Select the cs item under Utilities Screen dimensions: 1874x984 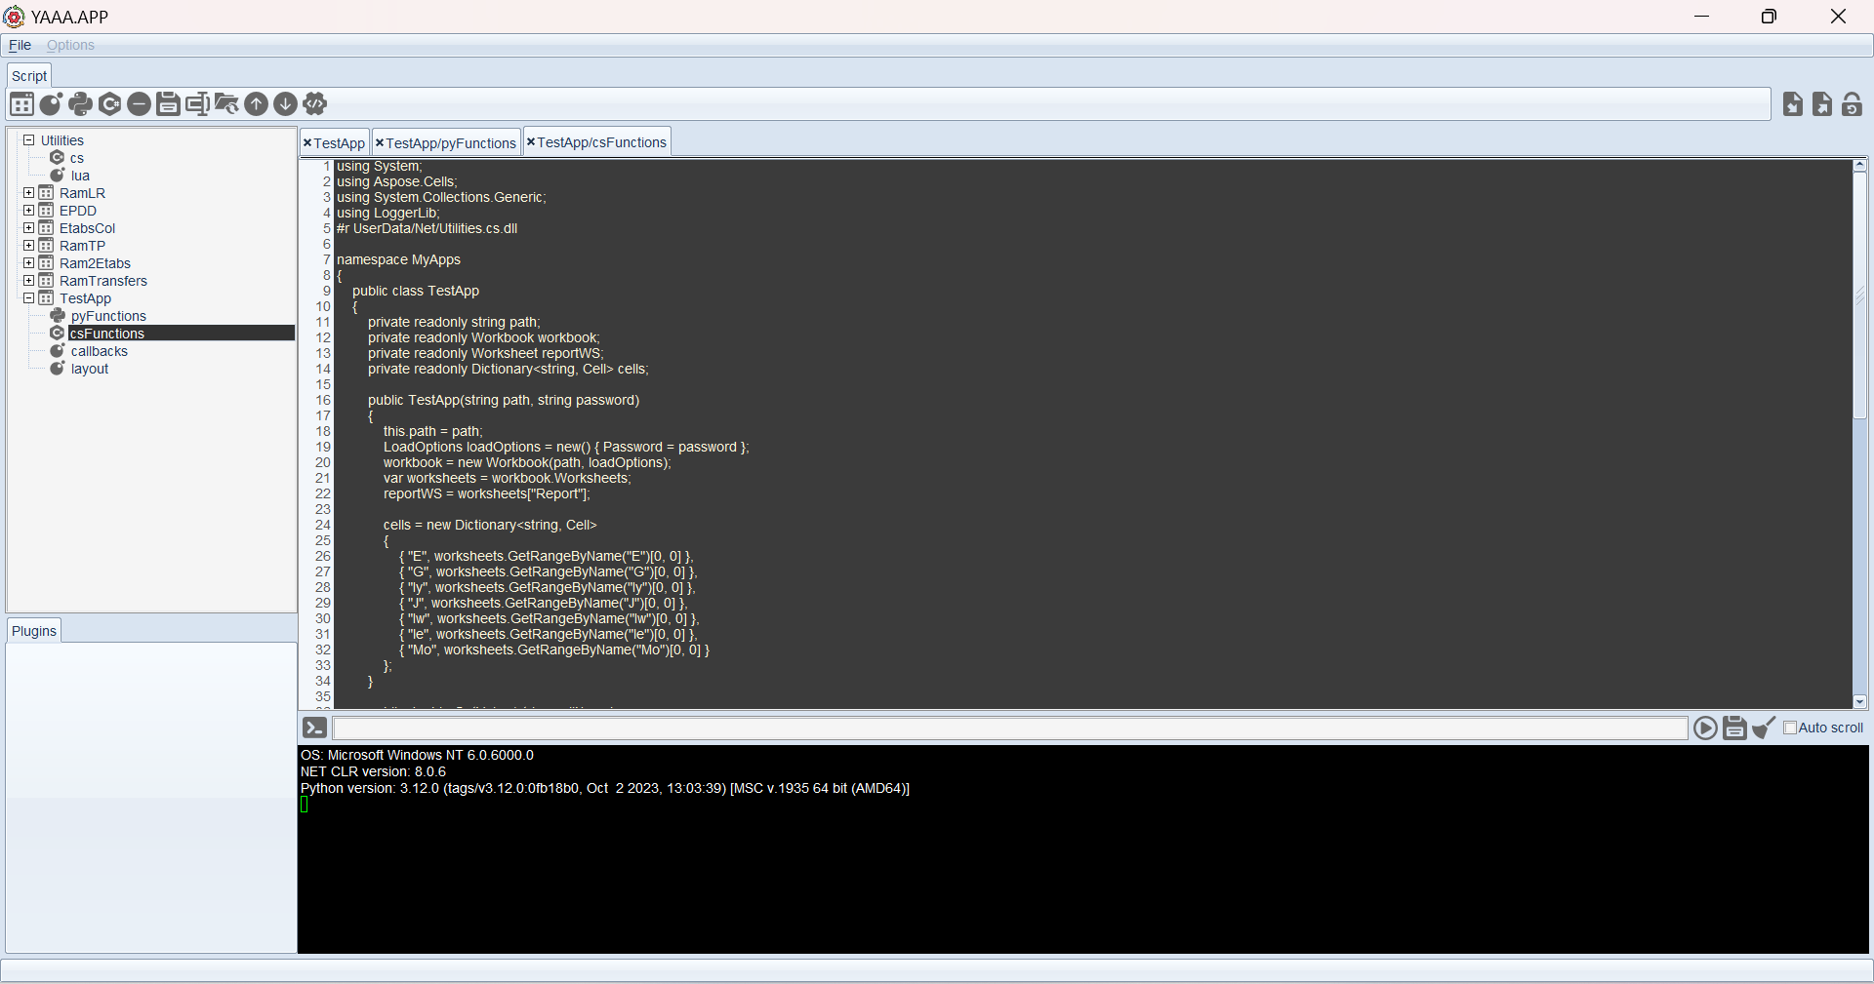(x=77, y=158)
